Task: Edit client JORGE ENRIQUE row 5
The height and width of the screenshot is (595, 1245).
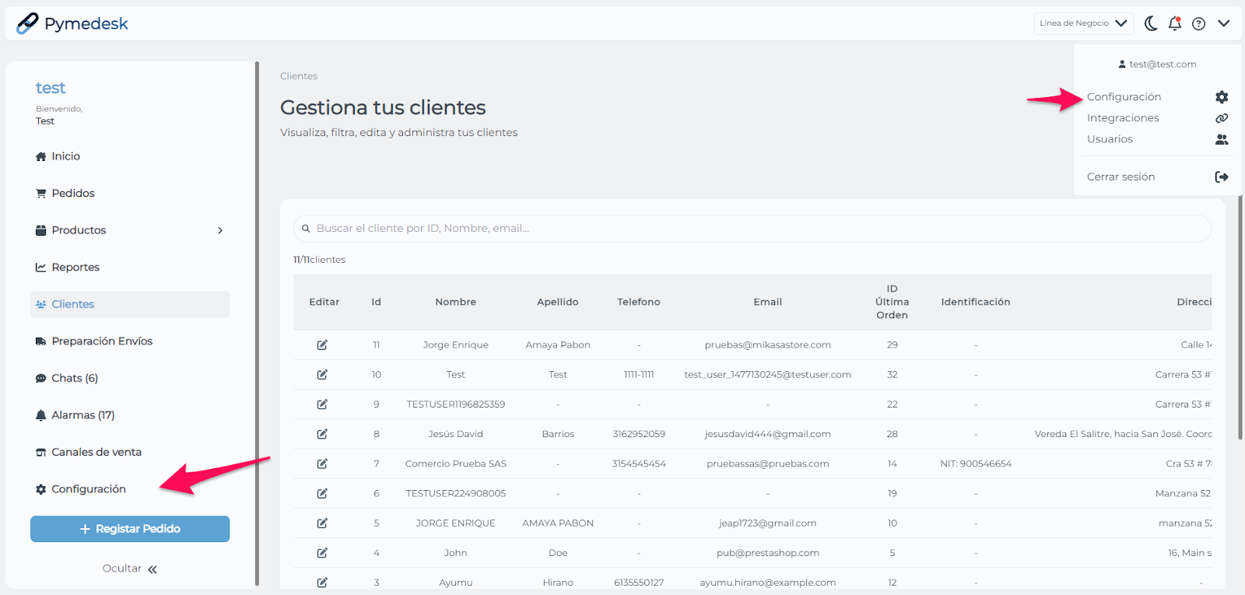Action: pyautogui.click(x=322, y=523)
